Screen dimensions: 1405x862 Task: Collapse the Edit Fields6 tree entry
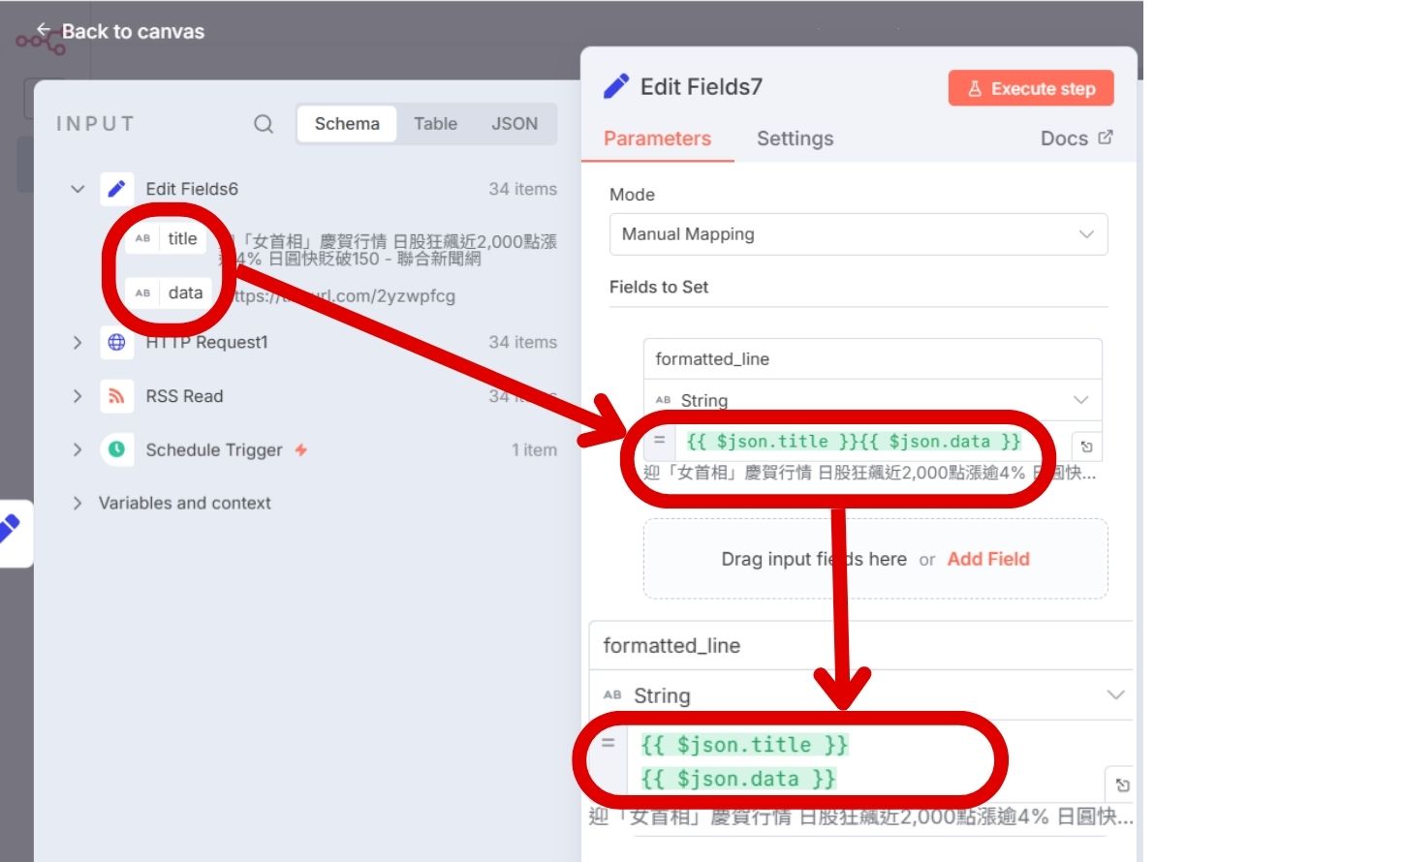(78, 189)
